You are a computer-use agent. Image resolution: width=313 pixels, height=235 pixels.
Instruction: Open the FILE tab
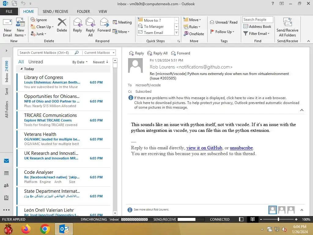pos(9,11)
